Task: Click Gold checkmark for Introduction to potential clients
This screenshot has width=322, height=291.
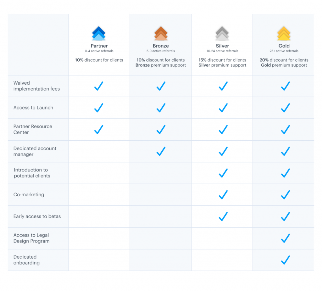Action: click(285, 173)
